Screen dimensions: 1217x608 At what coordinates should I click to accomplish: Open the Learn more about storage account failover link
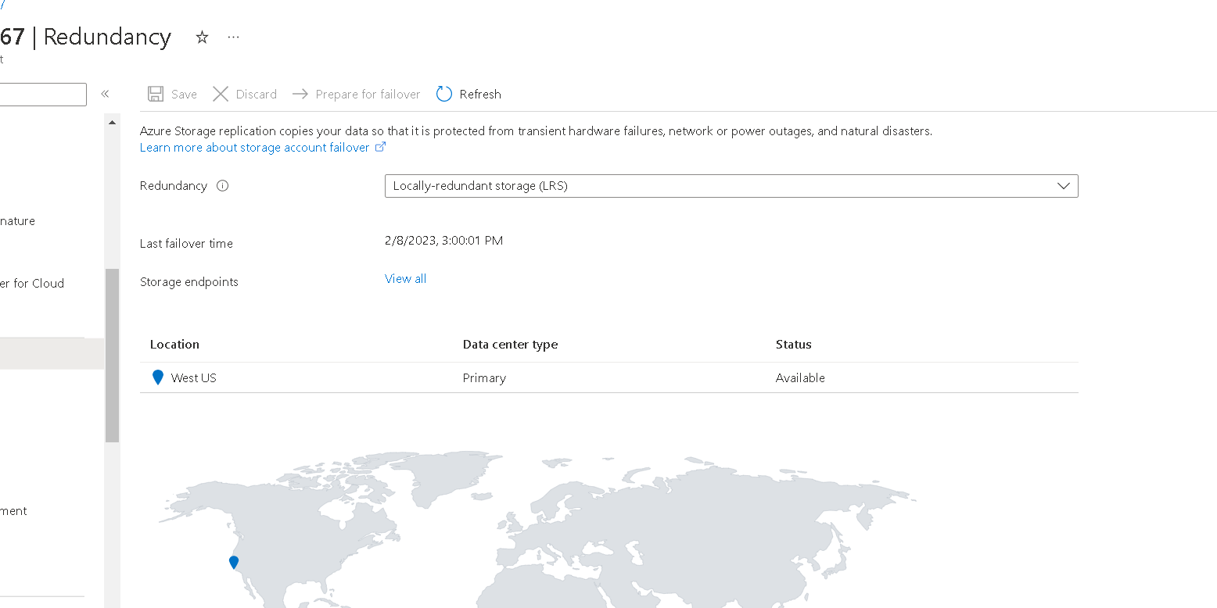[263, 148]
